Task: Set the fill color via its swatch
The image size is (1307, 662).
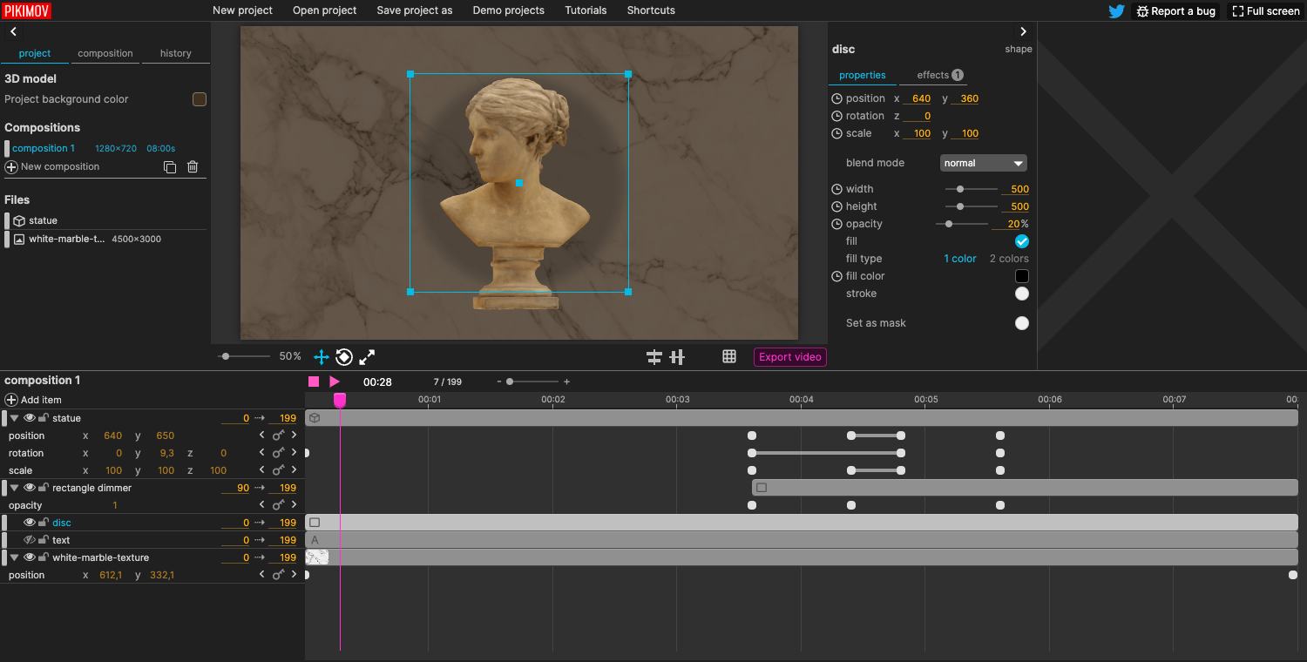Action: click(1021, 276)
